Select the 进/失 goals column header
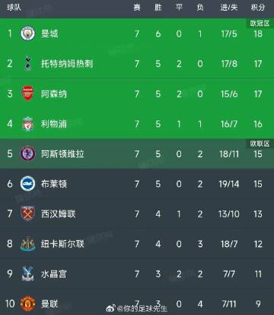Screen dimensions: 274x315 (229, 8)
